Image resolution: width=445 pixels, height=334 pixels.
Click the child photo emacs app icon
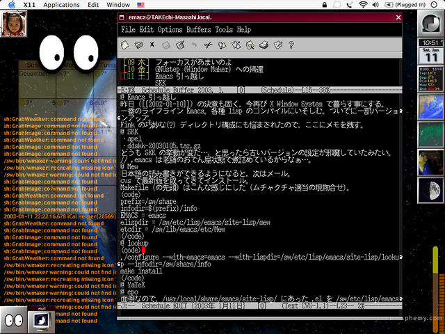point(15,26)
